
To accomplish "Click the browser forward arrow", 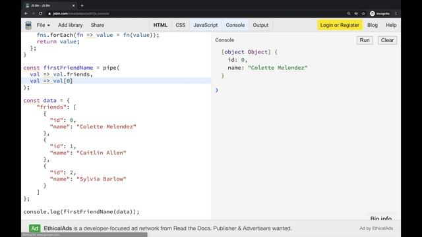I will click(34, 13).
